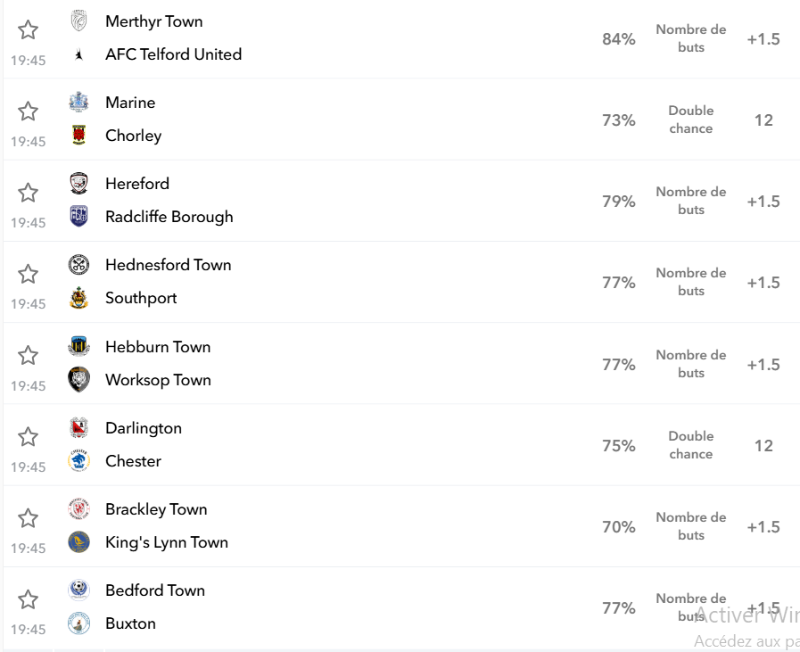Click the Worksop Town tiger logo
This screenshot has width=800, height=652.
click(x=78, y=380)
